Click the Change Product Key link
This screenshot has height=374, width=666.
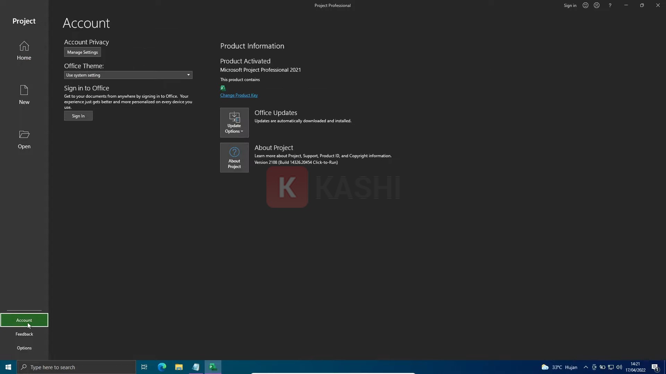click(x=239, y=95)
